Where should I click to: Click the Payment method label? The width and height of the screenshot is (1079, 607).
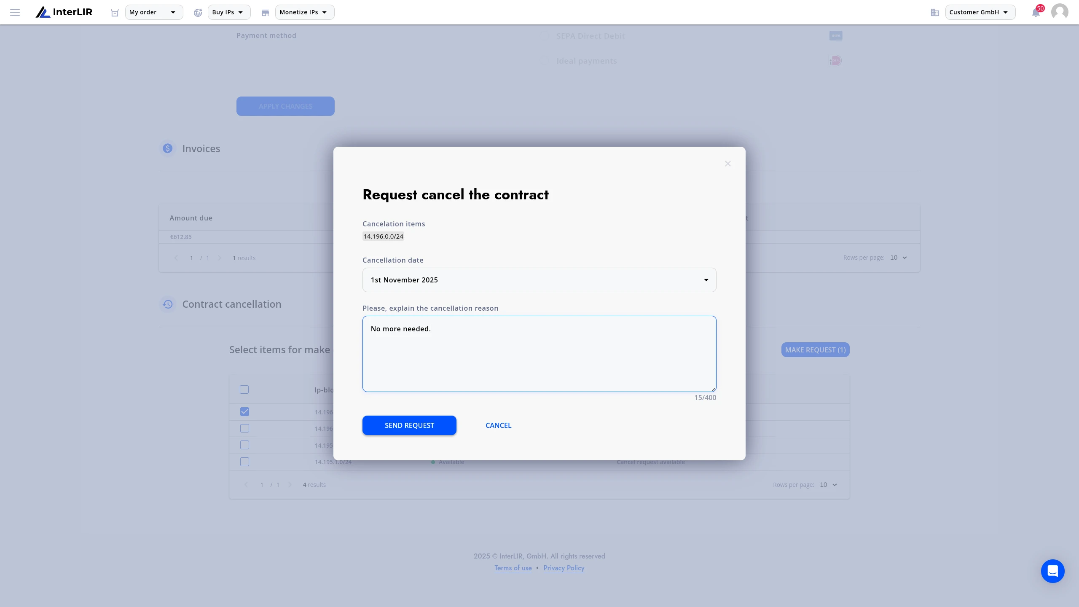click(x=266, y=35)
